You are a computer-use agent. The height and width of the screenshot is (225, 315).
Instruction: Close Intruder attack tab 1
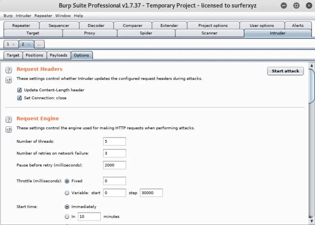click(x=14, y=44)
